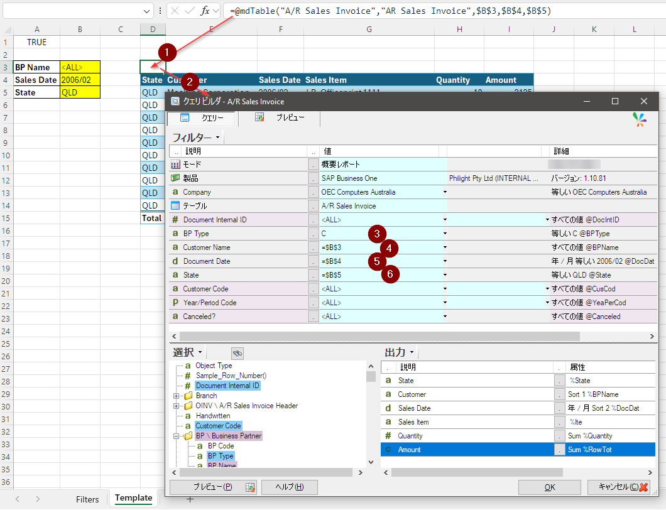Click the formula bar enter checkmark icon
Image resolution: width=666 pixels, height=510 pixels.
coord(190,11)
